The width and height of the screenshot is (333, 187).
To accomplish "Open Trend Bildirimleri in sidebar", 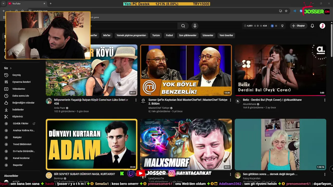I will click(x=22, y=144).
